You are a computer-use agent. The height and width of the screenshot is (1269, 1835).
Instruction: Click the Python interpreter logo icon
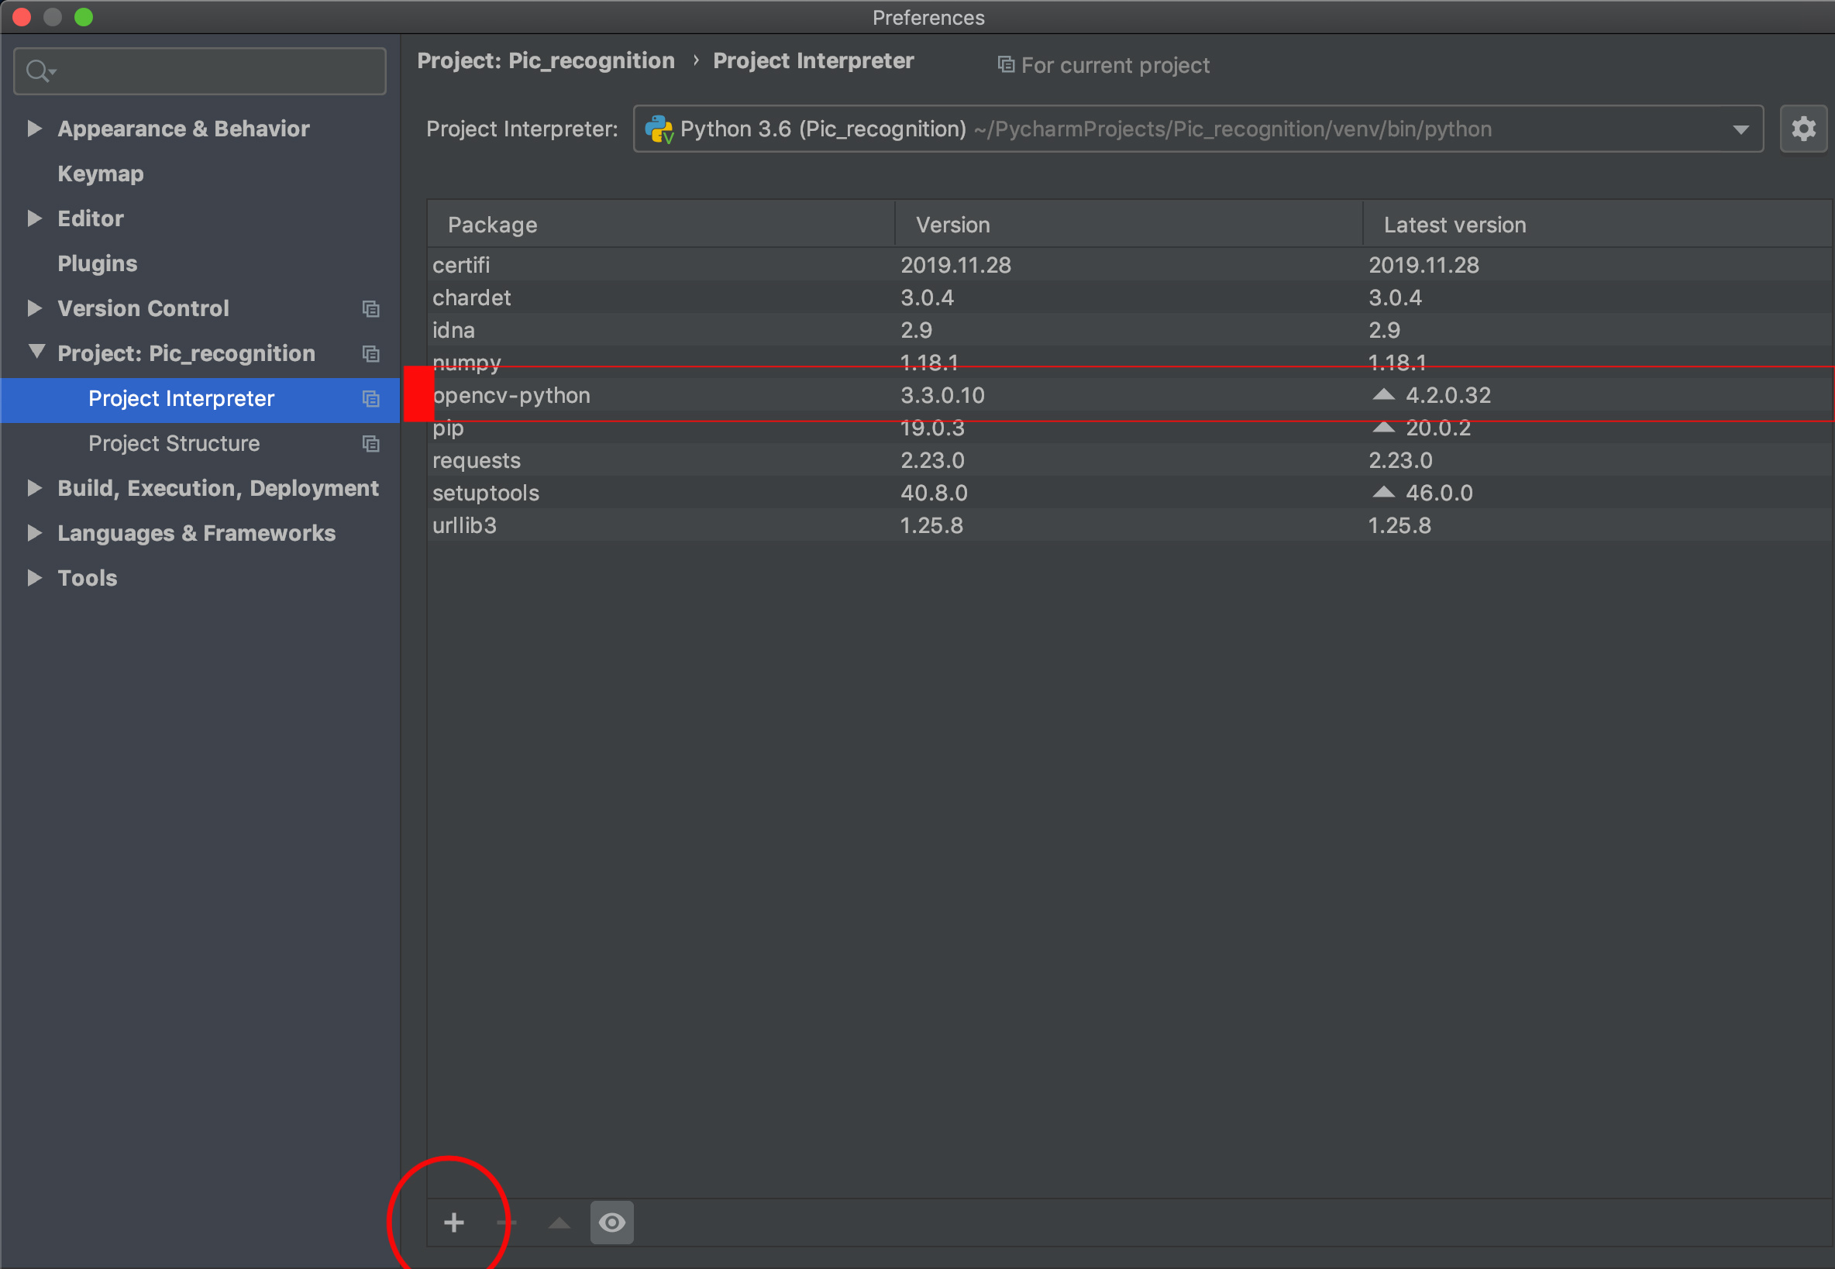tap(659, 129)
